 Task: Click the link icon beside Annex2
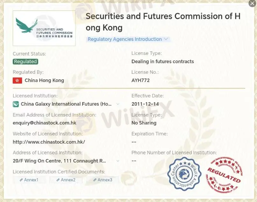click(58, 180)
